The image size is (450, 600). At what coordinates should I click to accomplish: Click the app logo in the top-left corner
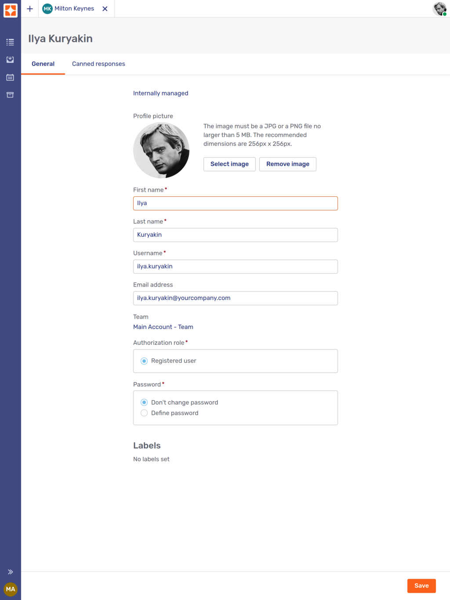click(x=10, y=11)
